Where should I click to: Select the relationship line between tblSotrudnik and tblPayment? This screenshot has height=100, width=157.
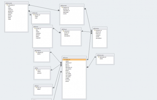pos(44,8)
